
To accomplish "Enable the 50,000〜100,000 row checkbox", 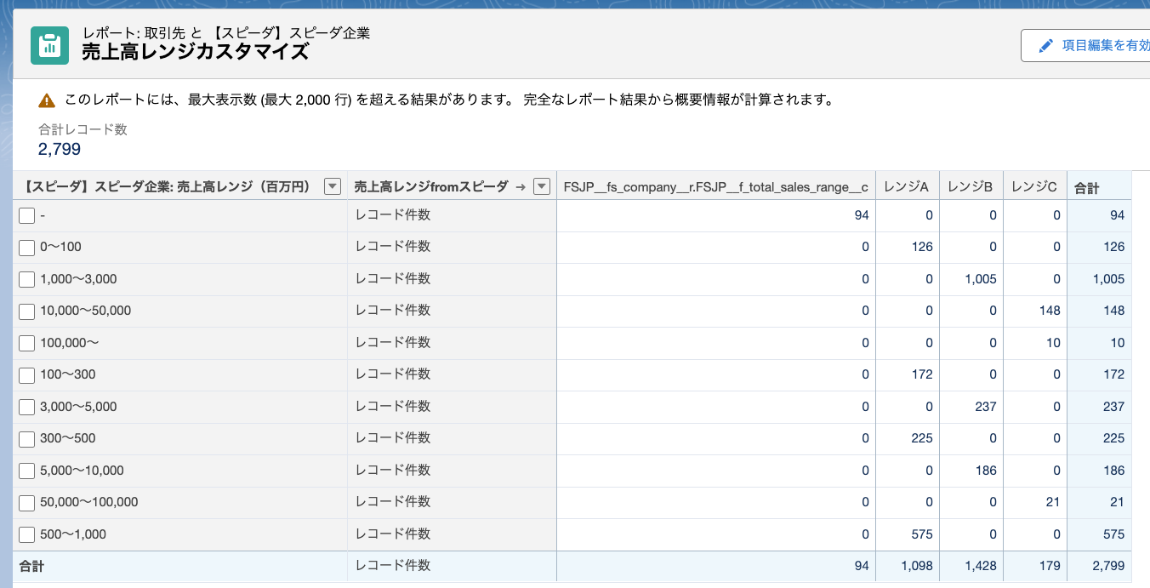I will click(26, 503).
